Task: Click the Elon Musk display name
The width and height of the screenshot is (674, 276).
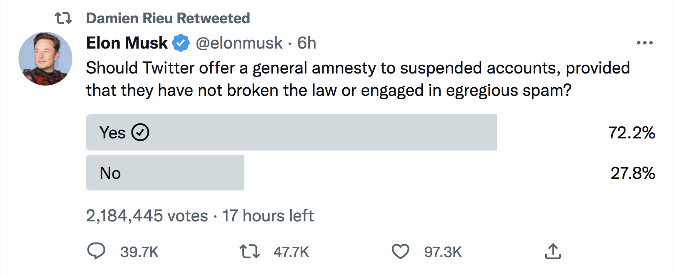Action: point(127,43)
